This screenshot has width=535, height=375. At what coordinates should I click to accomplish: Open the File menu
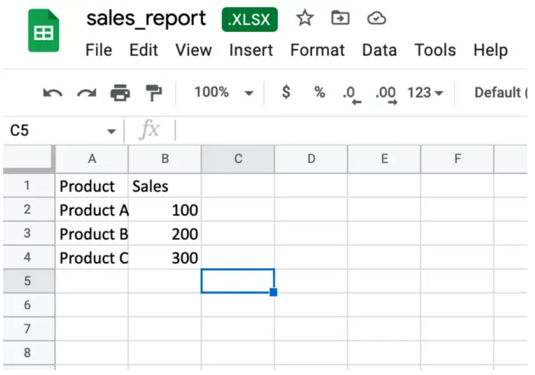click(x=99, y=50)
